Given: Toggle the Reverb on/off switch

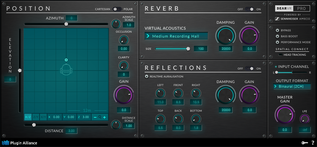Looking at the screenshot, I should pyautogui.click(x=250, y=9).
